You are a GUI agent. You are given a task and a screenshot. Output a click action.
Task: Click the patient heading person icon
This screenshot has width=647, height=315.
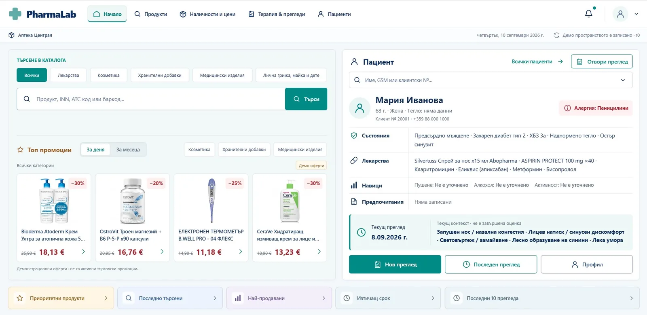(x=354, y=61)
